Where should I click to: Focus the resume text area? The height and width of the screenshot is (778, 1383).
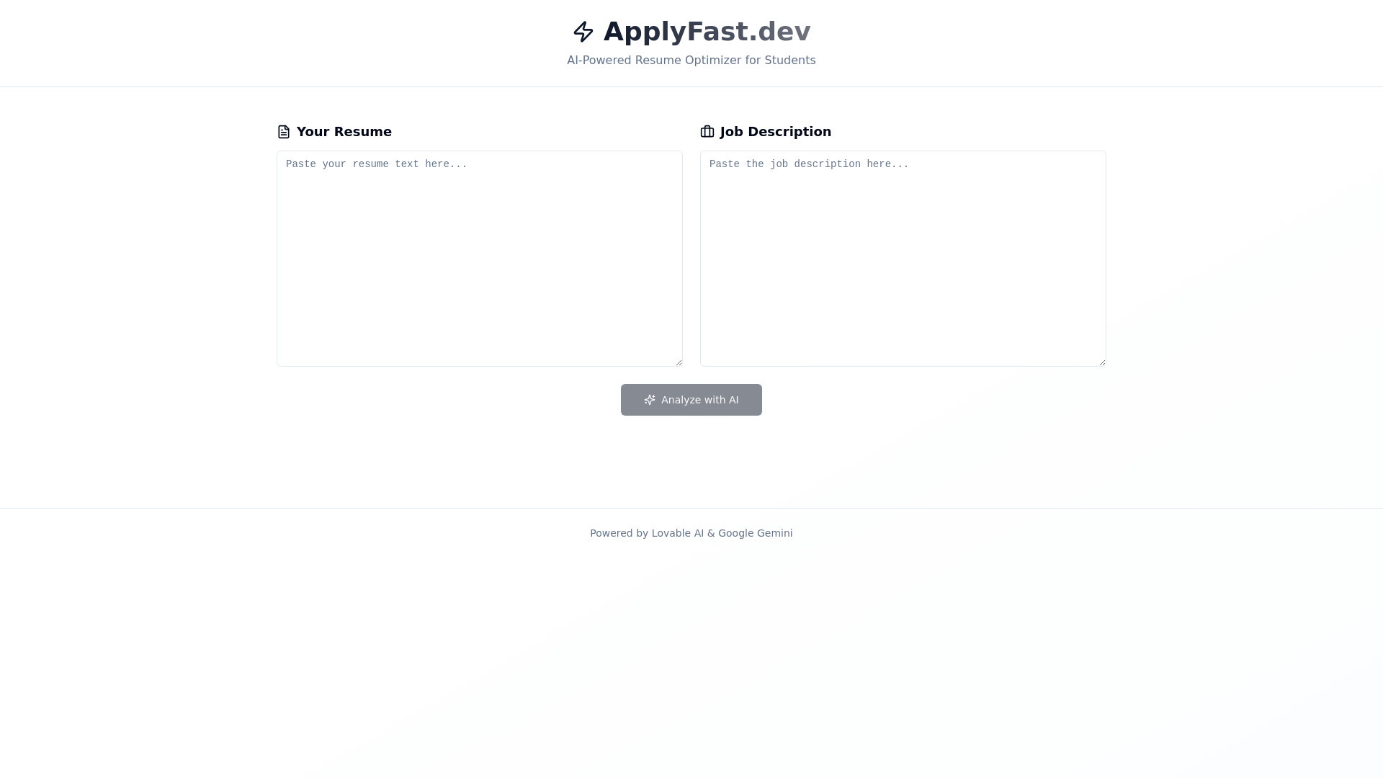pyautogui.click(x=480, y=259)
